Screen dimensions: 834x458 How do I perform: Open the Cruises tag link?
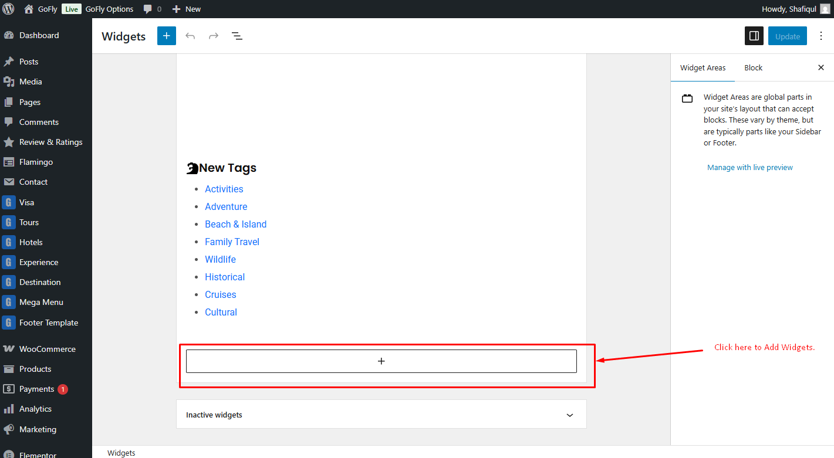221,294
